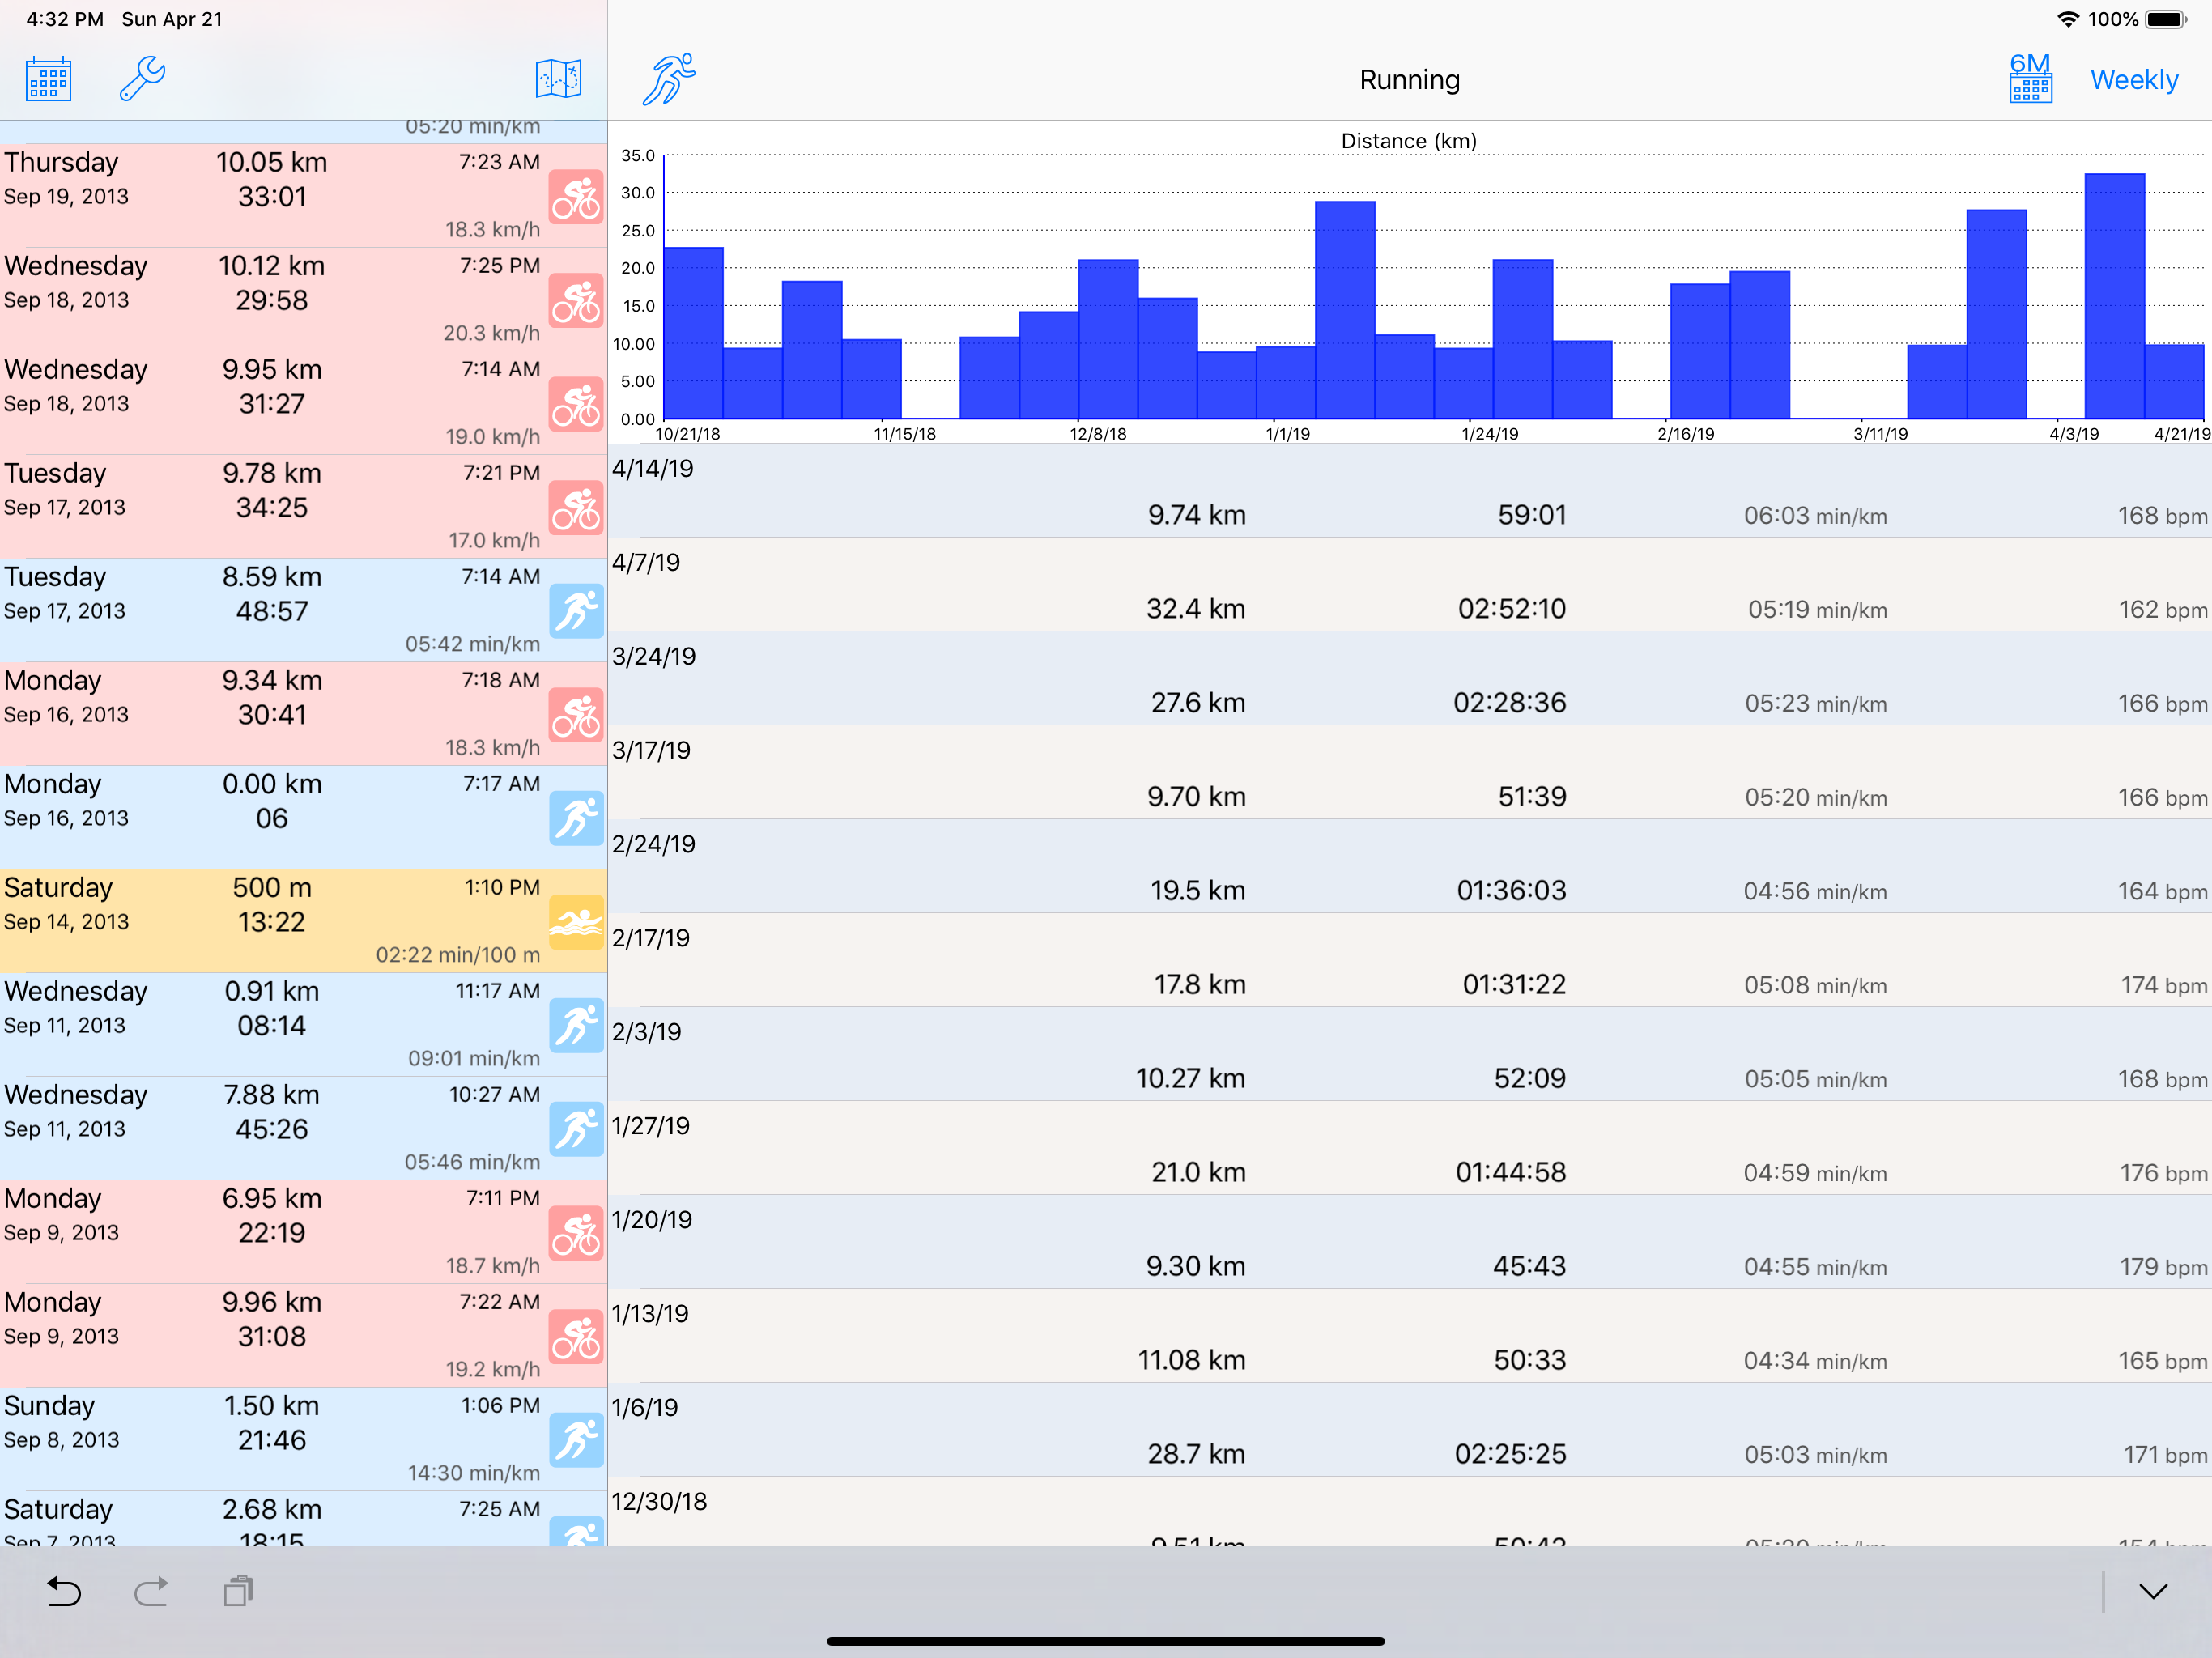Viewport: 2212px width, 1658px height.
Task: Change the Weekly grouping option
Action: coord(2134,79)
